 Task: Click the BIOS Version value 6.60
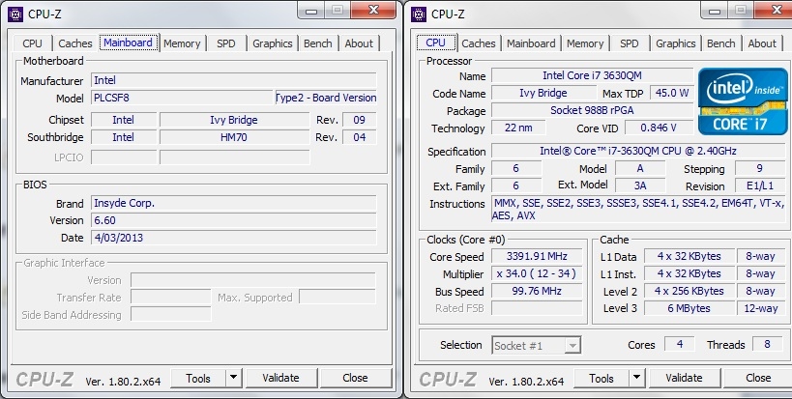pyautogui.click(x=234, y=220)
